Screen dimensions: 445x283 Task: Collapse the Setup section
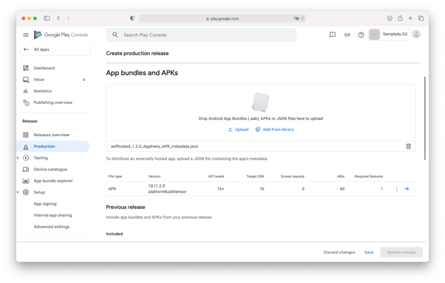(x=18, y=192)
